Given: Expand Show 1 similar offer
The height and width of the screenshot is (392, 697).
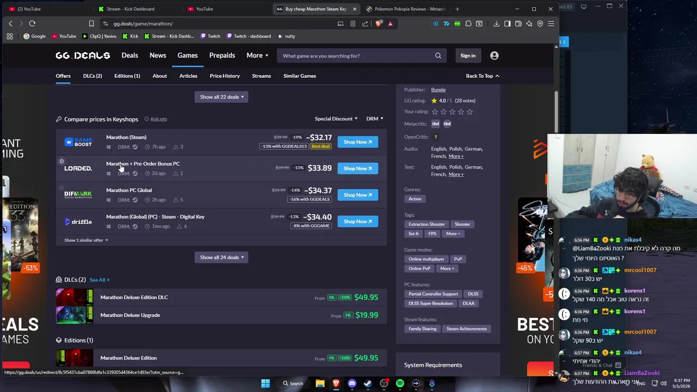Looking at the screenshot, I should click(86, 240).
